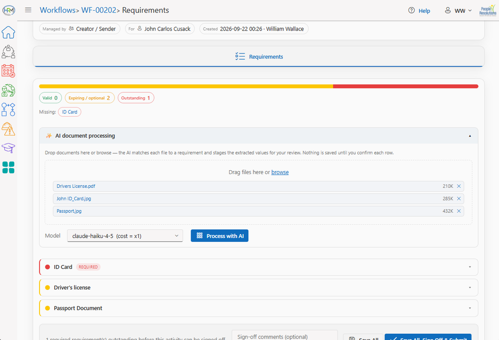Expand the ID Card requirement row
Viewport: 499px width, 340px height.
tap(259, 267)
